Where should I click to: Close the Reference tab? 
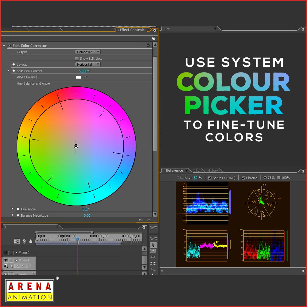(x=186, y=170)
